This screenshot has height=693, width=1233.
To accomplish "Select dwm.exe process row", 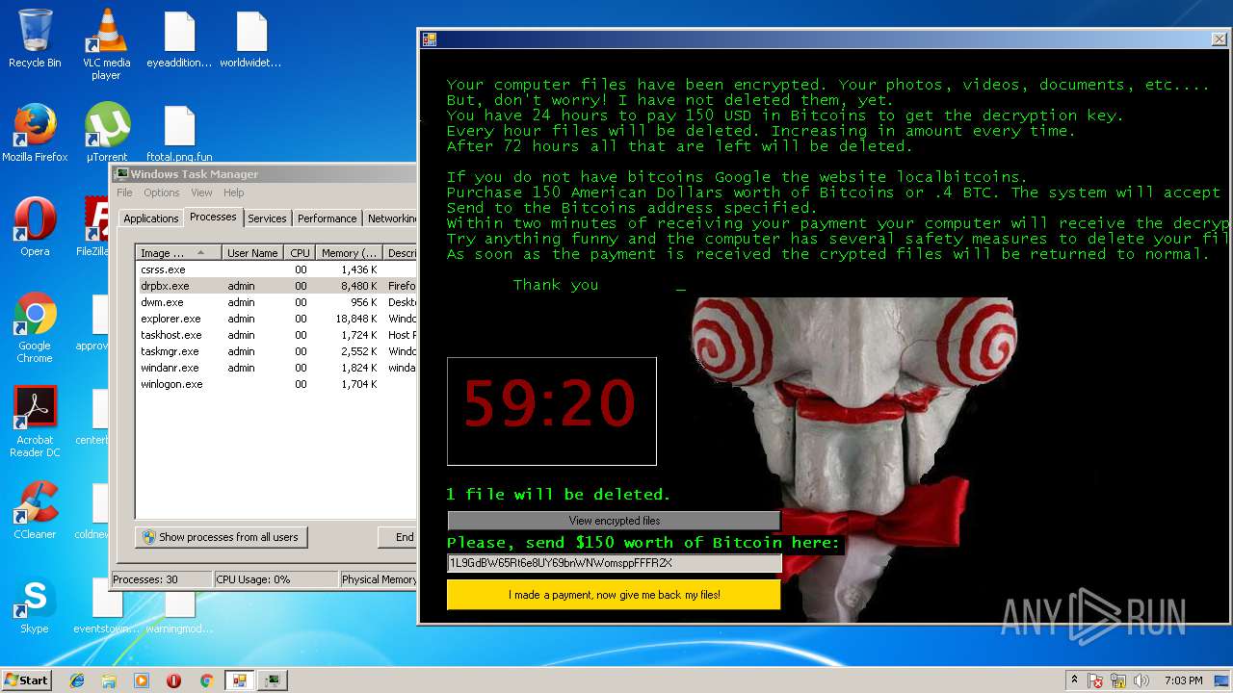I will pos(275,302).
